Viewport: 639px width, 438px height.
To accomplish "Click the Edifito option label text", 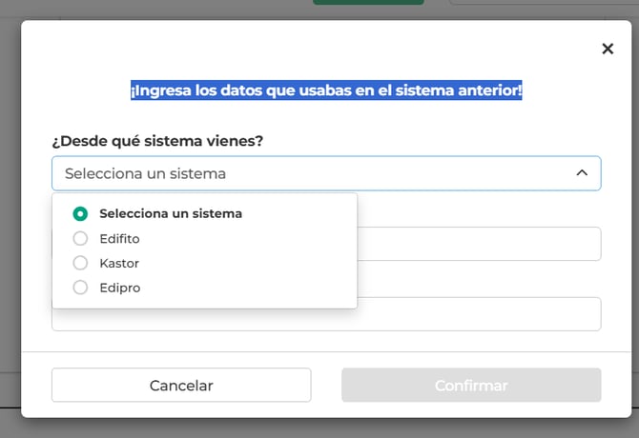I will (x=119, y=238).
